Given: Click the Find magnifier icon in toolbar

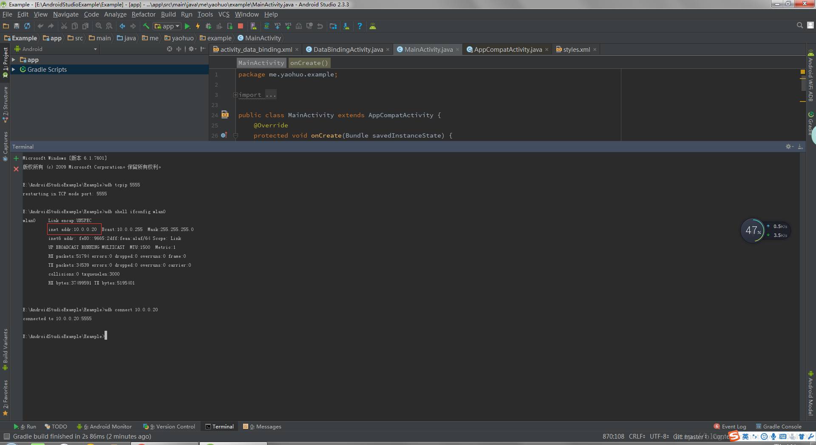Looking at the screenshot, I should (x=99, y=26).
